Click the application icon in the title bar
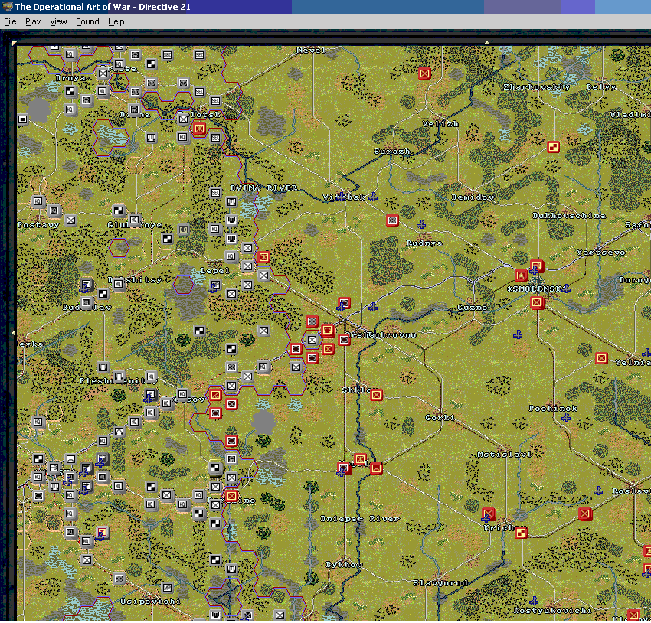This screenshot has width=651, height=623. [7, 7]
